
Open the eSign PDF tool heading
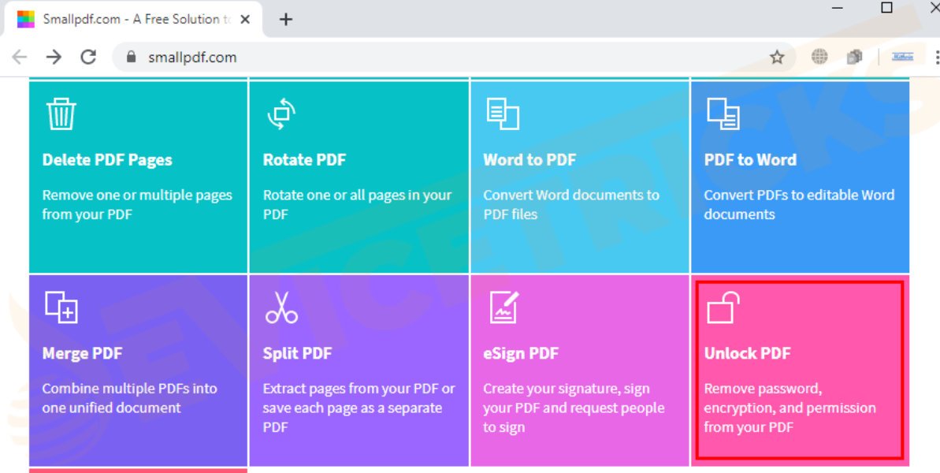pyautogui.click(x=521, y=354)
